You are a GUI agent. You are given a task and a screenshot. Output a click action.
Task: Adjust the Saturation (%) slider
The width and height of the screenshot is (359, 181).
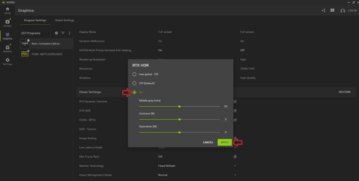click(179, 132)
